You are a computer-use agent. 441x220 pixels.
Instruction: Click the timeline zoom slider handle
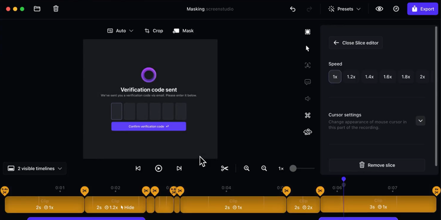[x=293, y=168]
